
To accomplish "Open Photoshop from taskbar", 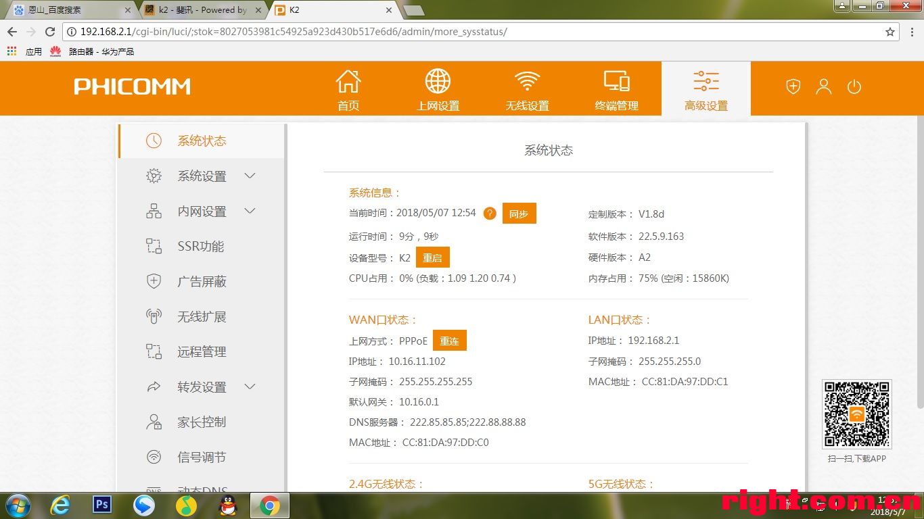I will [x=102, y=504].
